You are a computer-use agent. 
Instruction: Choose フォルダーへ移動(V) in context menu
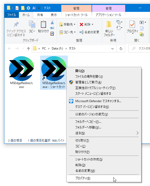104,127
